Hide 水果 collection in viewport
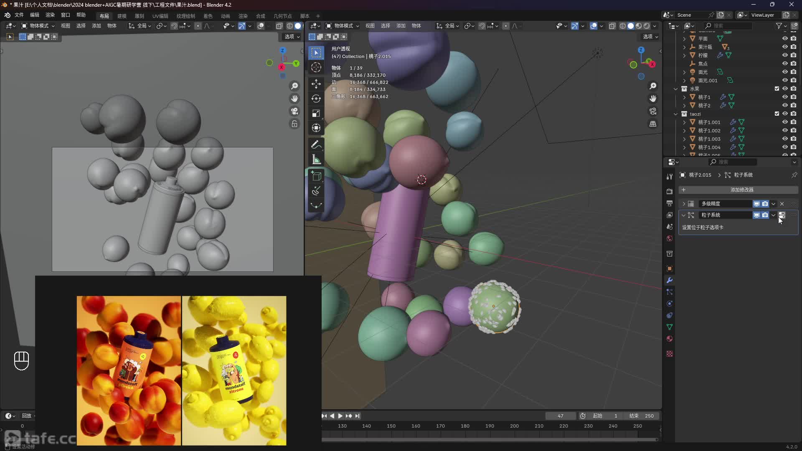The height and width of the screenshot is (451, 802). pos(785,89)
